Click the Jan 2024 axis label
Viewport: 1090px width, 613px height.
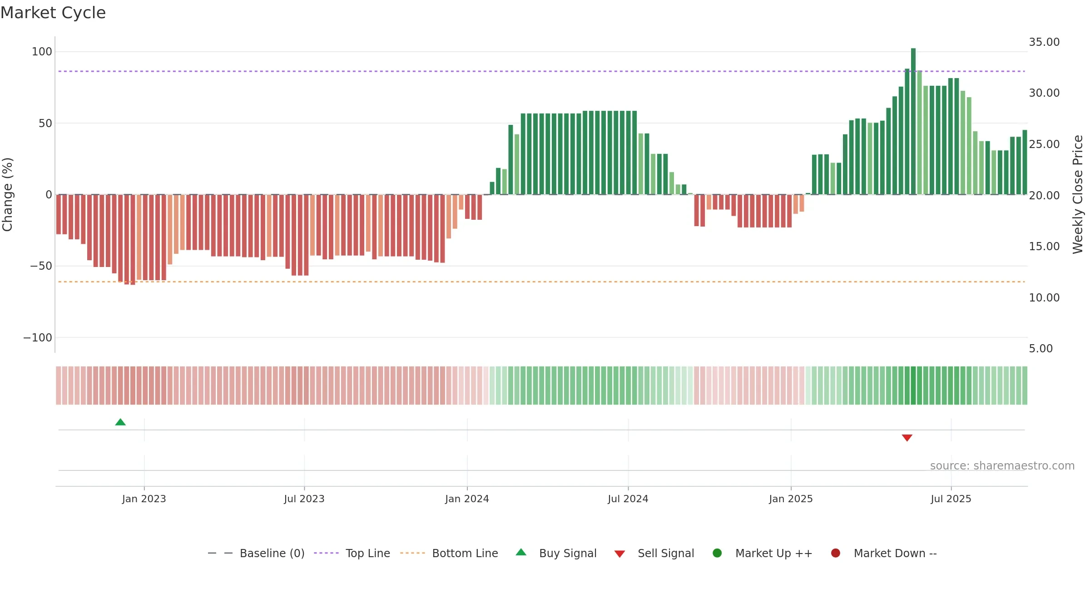click(467, 499)
